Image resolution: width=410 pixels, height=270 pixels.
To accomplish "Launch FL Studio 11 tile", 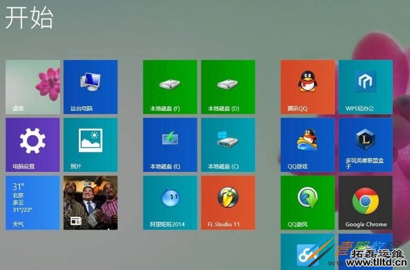I will pyautogui.click(x=228, y=203).
